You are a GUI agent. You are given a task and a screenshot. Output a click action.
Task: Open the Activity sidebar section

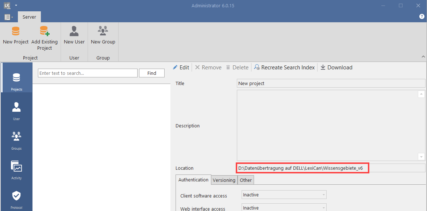click(x=16, y=169)
